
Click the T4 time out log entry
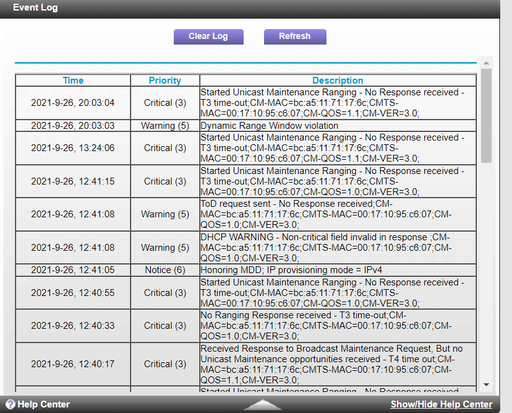pos(337,364)
